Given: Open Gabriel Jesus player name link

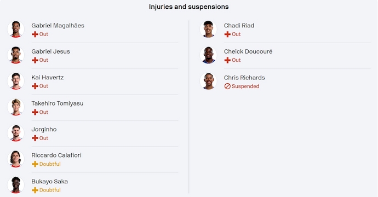Looking at the screenshot, I should (x=50, y=51).
